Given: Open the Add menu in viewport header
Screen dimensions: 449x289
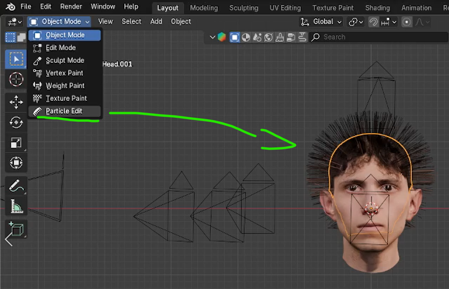Looking at the screenshot, I should [x=156, y=22].
